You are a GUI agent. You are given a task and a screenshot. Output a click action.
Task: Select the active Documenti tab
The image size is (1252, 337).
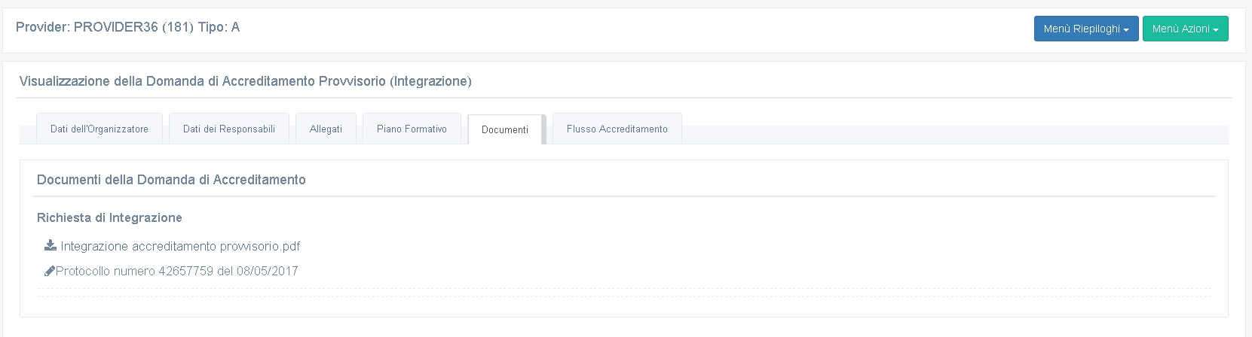(x=505, y=129)
